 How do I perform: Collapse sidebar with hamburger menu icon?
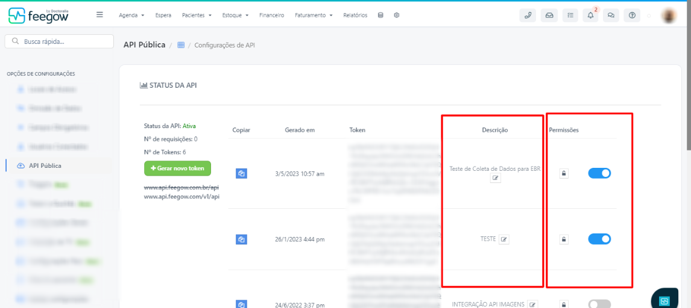tap(99, 15)
